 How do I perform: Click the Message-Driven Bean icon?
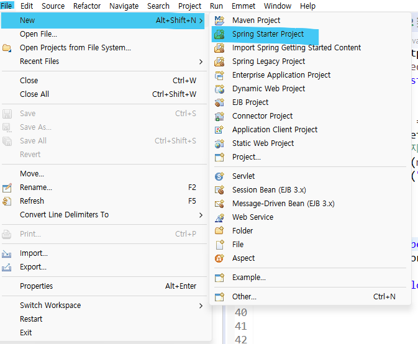219,204
